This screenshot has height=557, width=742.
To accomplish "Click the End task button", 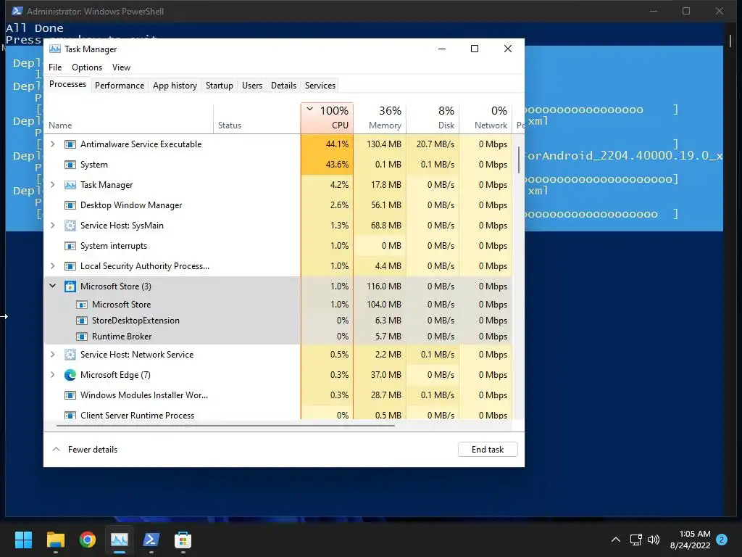I will [488, 450].
